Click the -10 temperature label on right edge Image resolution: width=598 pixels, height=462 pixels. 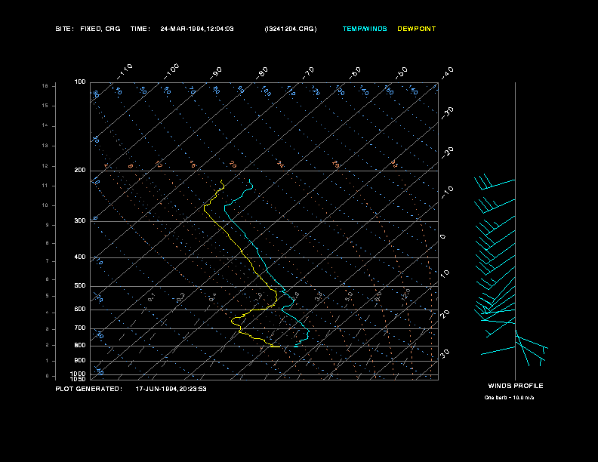coord(448,192)
